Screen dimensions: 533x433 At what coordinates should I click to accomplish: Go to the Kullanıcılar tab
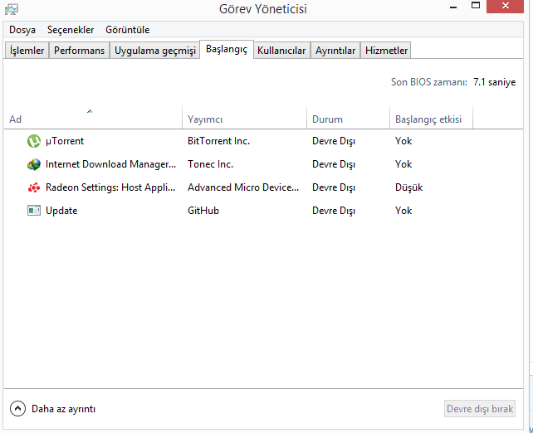(x=281, y=51)
